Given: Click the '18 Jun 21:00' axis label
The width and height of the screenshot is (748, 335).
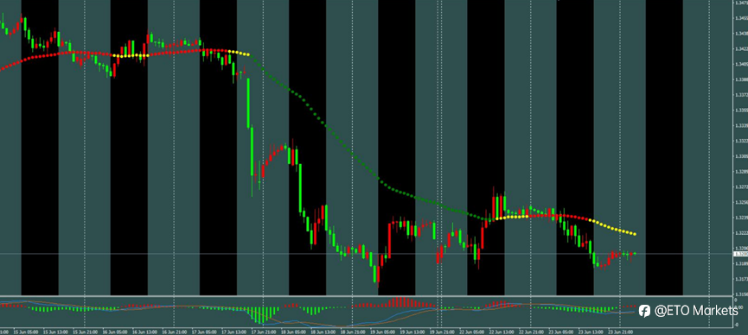Looking at the screenshot, I should 354,332.
